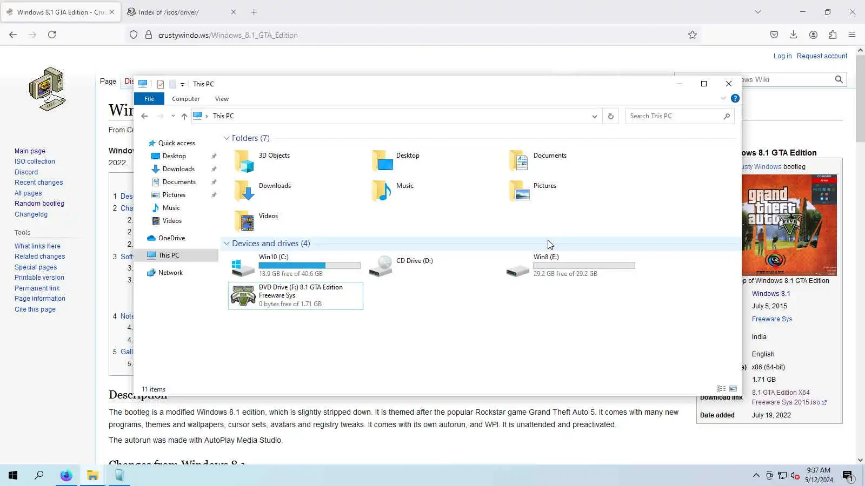Open recent locations dropdown in Explorer
The image size is (865, 486).
click(173, 116)
